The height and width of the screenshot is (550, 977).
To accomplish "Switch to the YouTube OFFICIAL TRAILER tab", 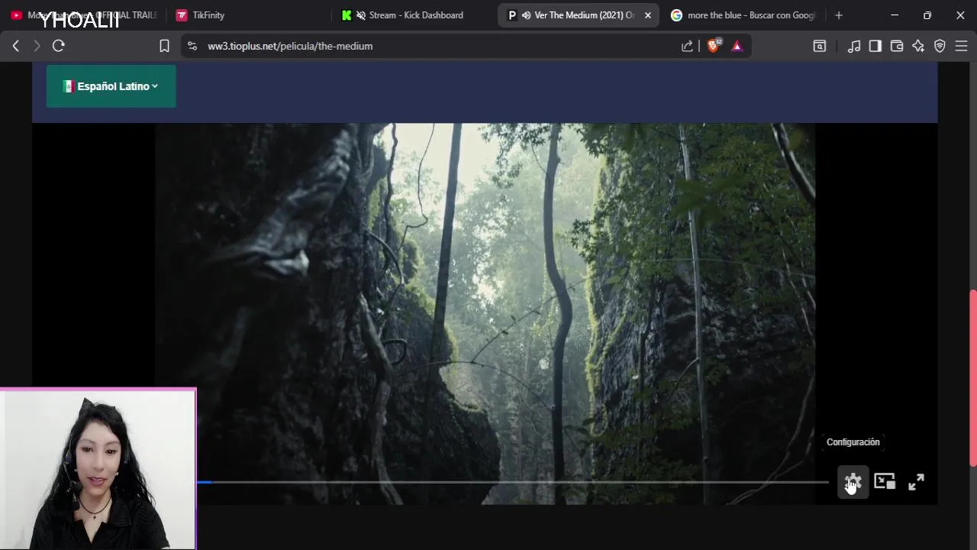I will 84,15.
